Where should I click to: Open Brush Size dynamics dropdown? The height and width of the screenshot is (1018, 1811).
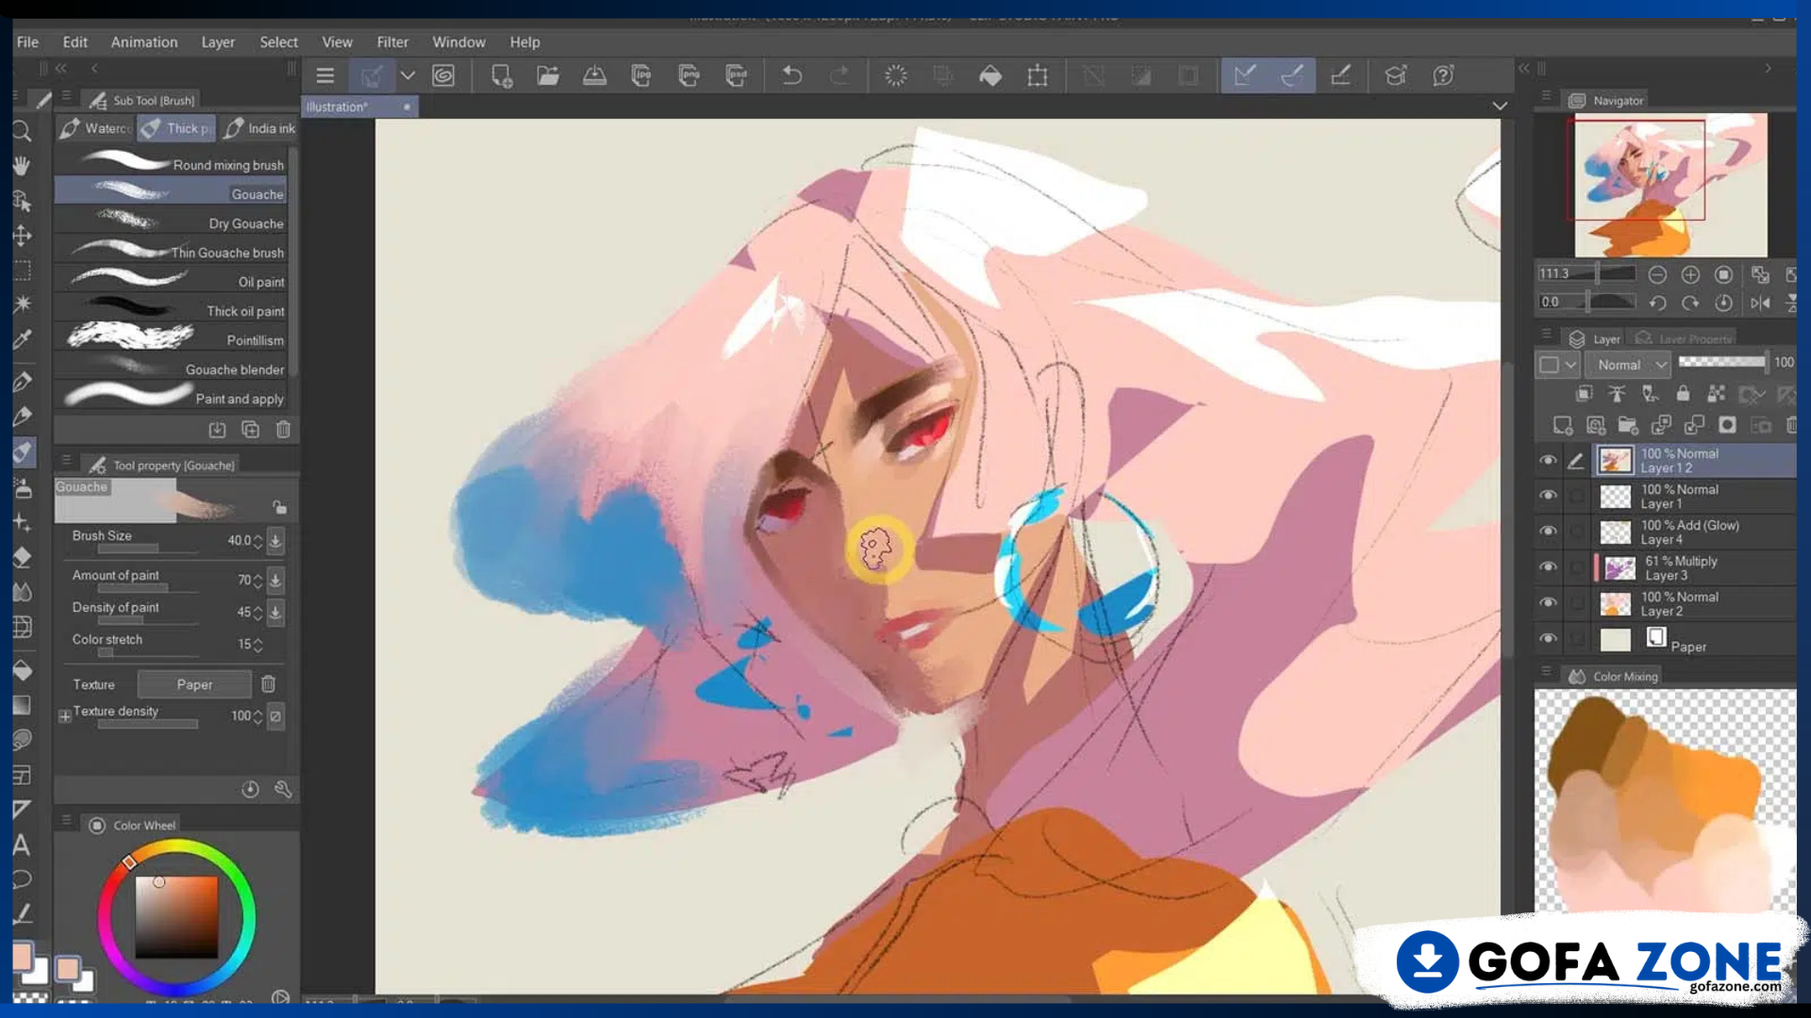point(275,541)
